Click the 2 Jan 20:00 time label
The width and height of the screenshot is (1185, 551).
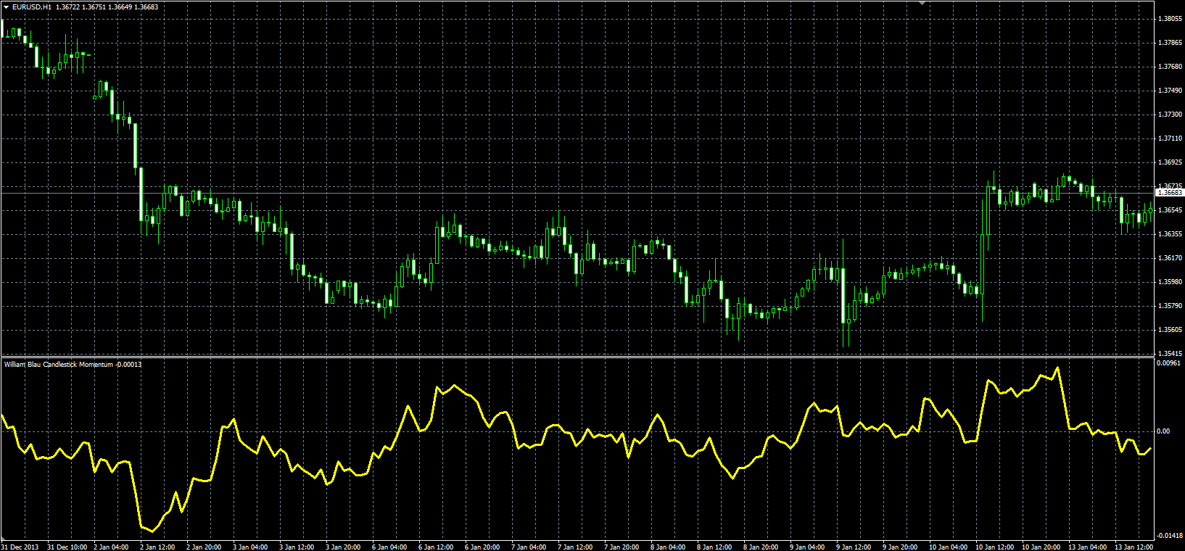pos(204,547)
